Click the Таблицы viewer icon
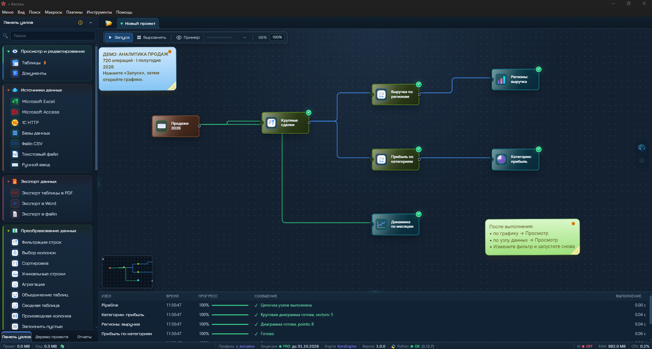 15,63
